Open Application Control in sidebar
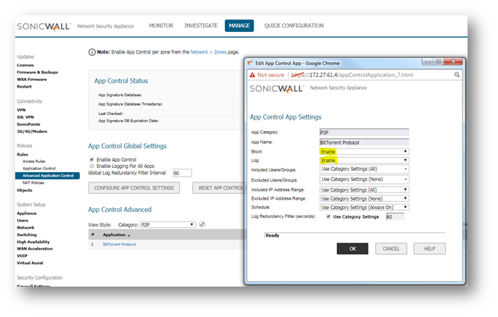The width and height of the screenshot is (498, 317). 39,169
